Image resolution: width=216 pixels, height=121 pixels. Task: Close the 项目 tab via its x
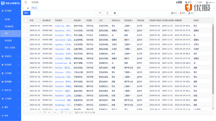[36, 8]
